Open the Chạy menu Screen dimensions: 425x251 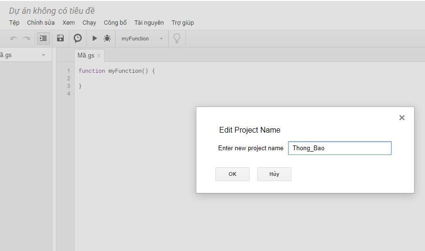tap(89, 23)
